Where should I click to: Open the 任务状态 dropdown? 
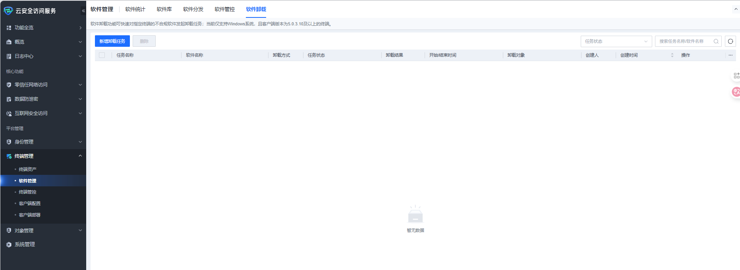(x=616, y=41)
